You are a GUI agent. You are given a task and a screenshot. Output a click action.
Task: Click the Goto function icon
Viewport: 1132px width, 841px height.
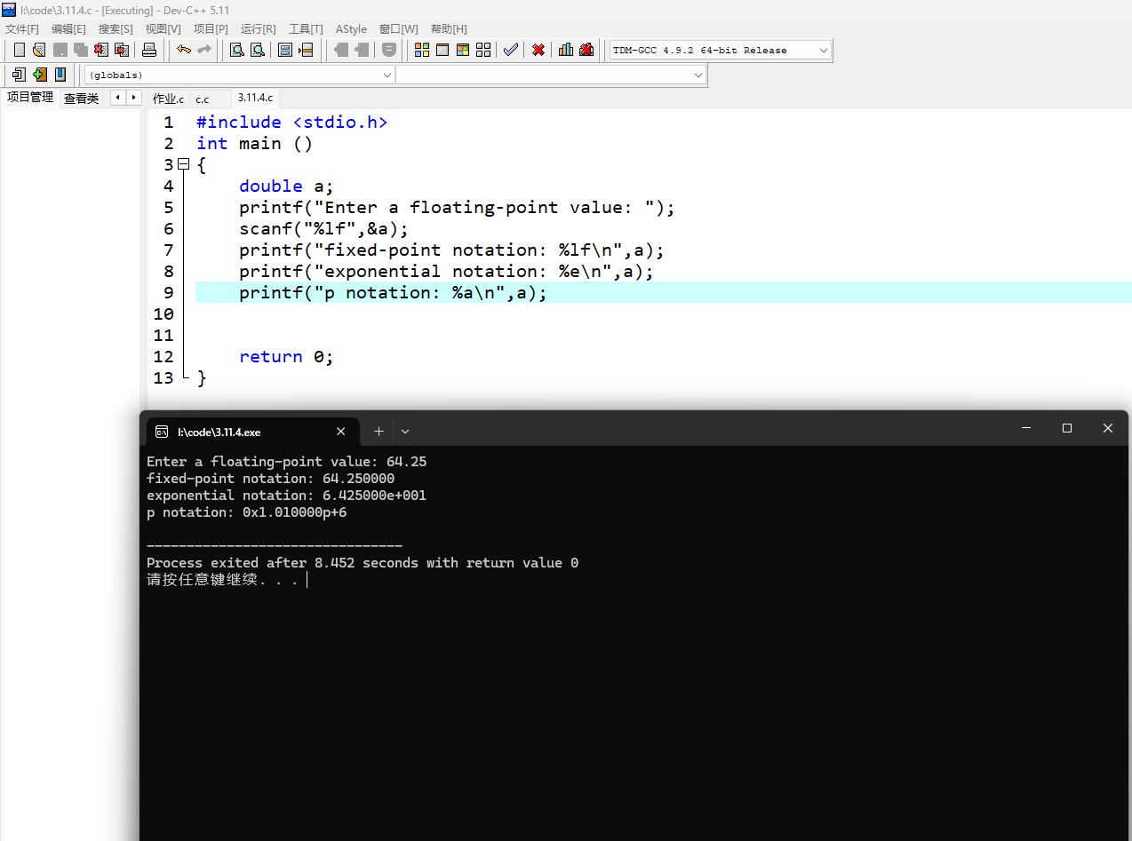285,50
